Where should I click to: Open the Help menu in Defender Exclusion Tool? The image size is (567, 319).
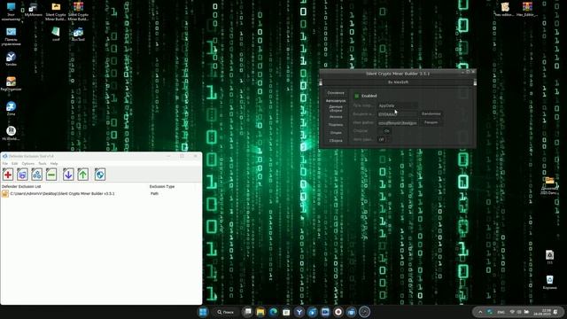point(54,164)
